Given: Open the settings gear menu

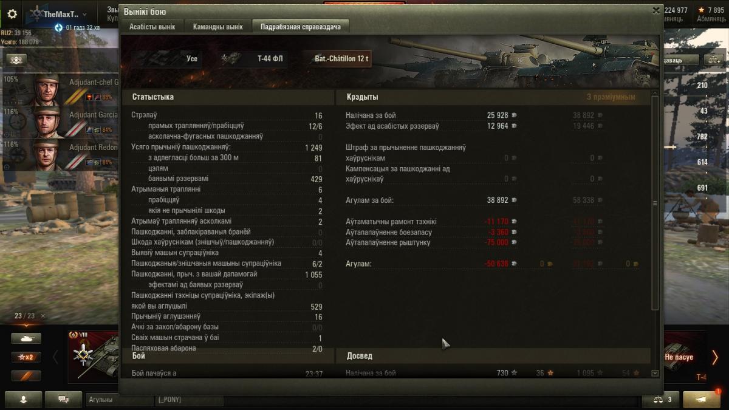Looking at the screenshot, I should point(12,13).
